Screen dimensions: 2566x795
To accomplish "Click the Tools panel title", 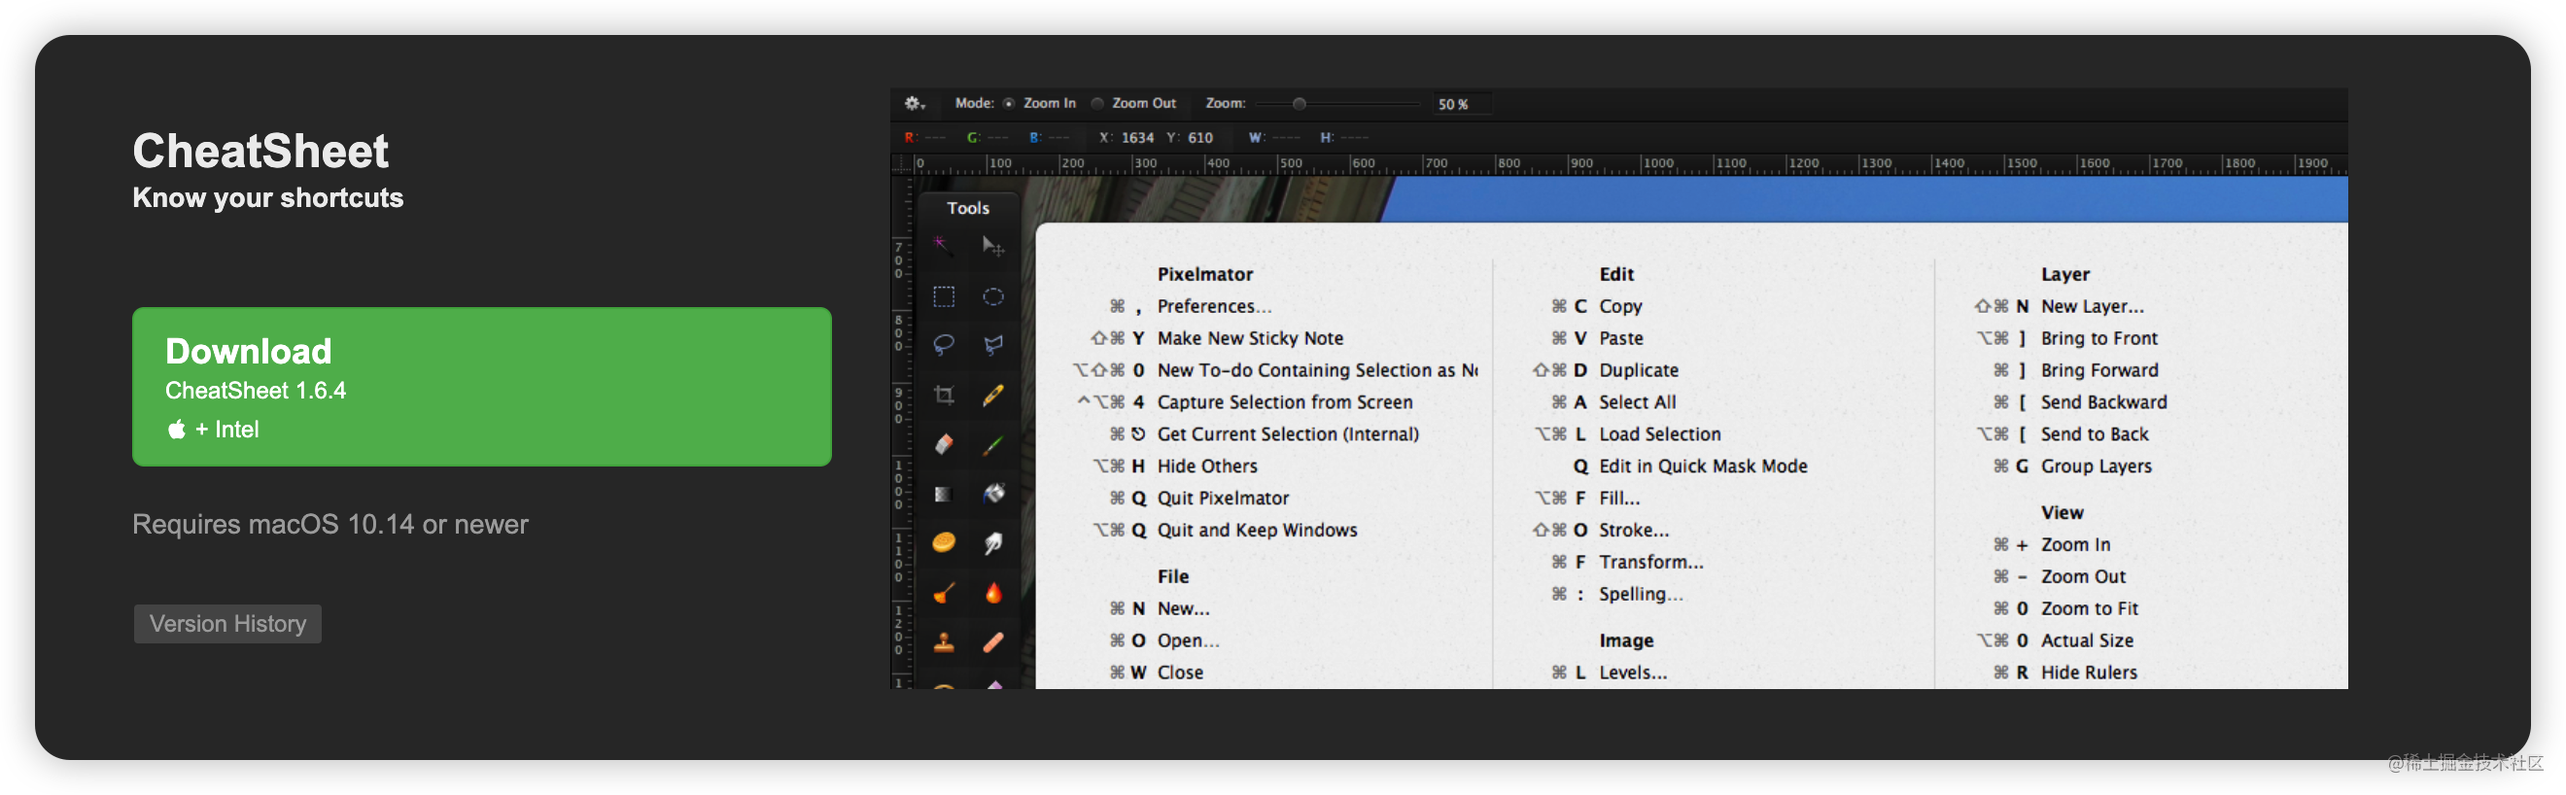I will pos(967,207).
